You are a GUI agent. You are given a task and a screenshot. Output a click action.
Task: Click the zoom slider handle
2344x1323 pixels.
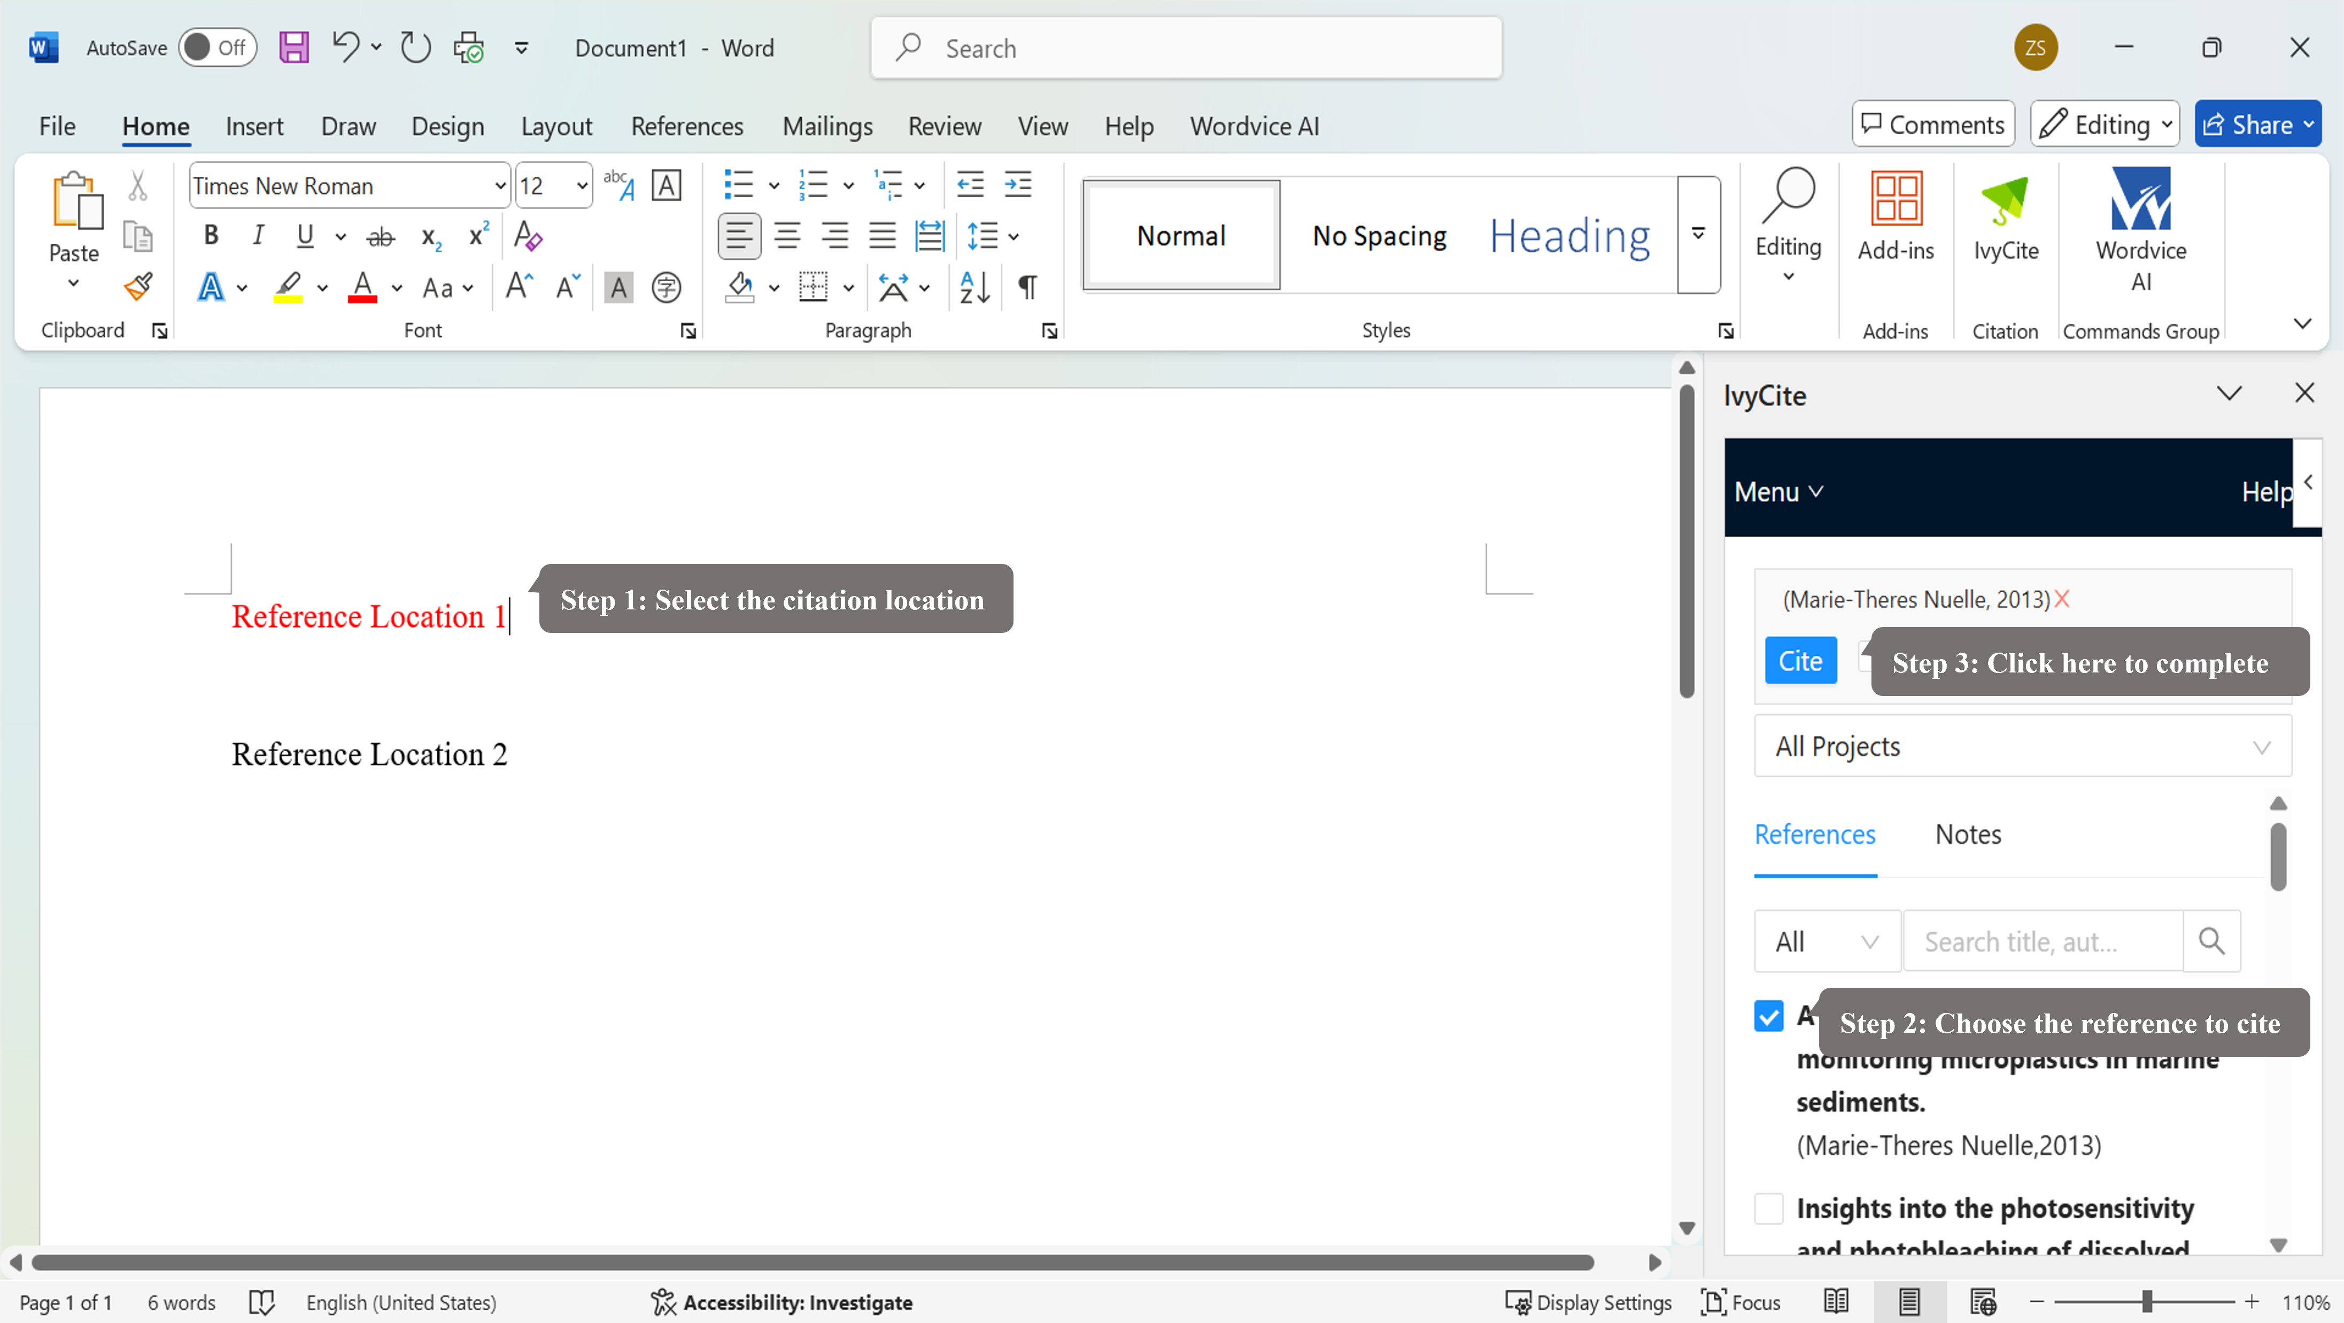pyautogui.click(x=2147, y=1302)
